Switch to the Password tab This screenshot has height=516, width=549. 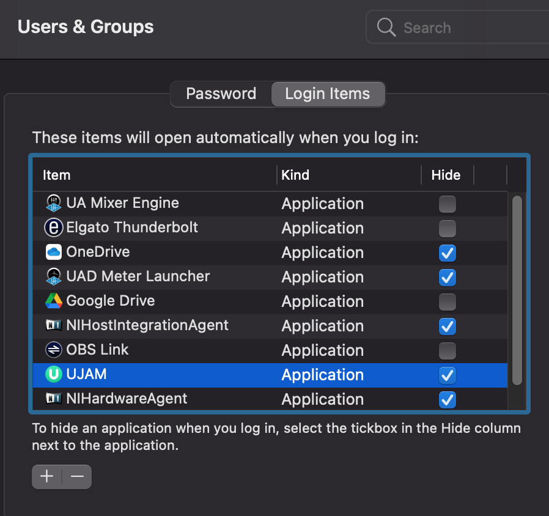pyautogui.click(x=221, y=94)
